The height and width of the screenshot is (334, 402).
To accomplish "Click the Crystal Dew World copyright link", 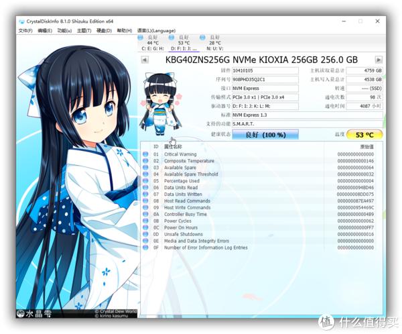I will click(116, 311).
